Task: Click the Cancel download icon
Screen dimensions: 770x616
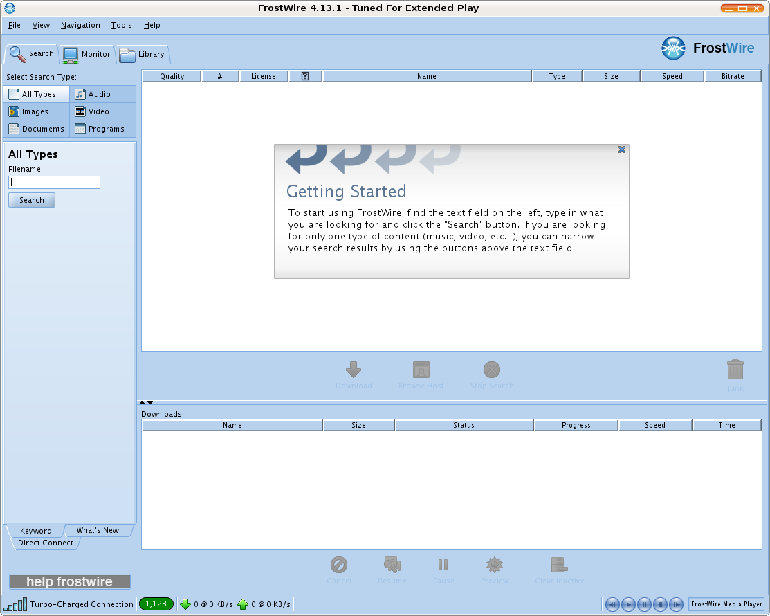Action: pyautogui.click(x=339, y=565)
